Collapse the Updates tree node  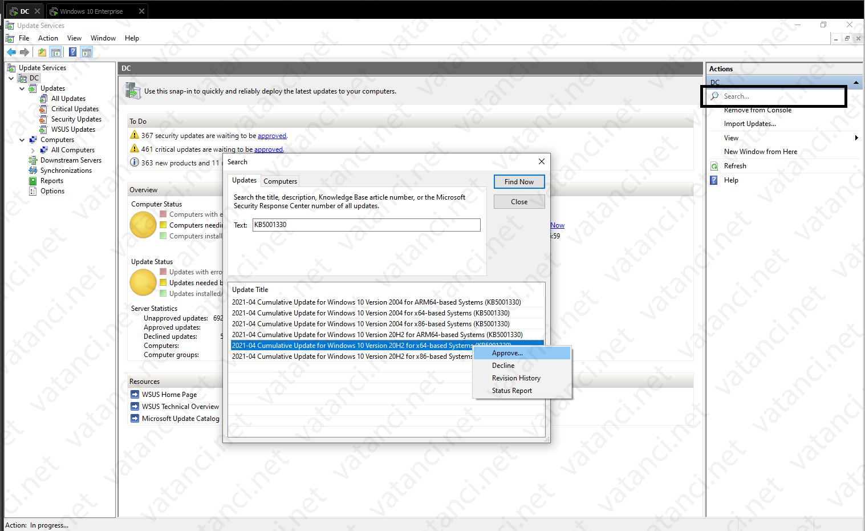[x=22, y=88]
